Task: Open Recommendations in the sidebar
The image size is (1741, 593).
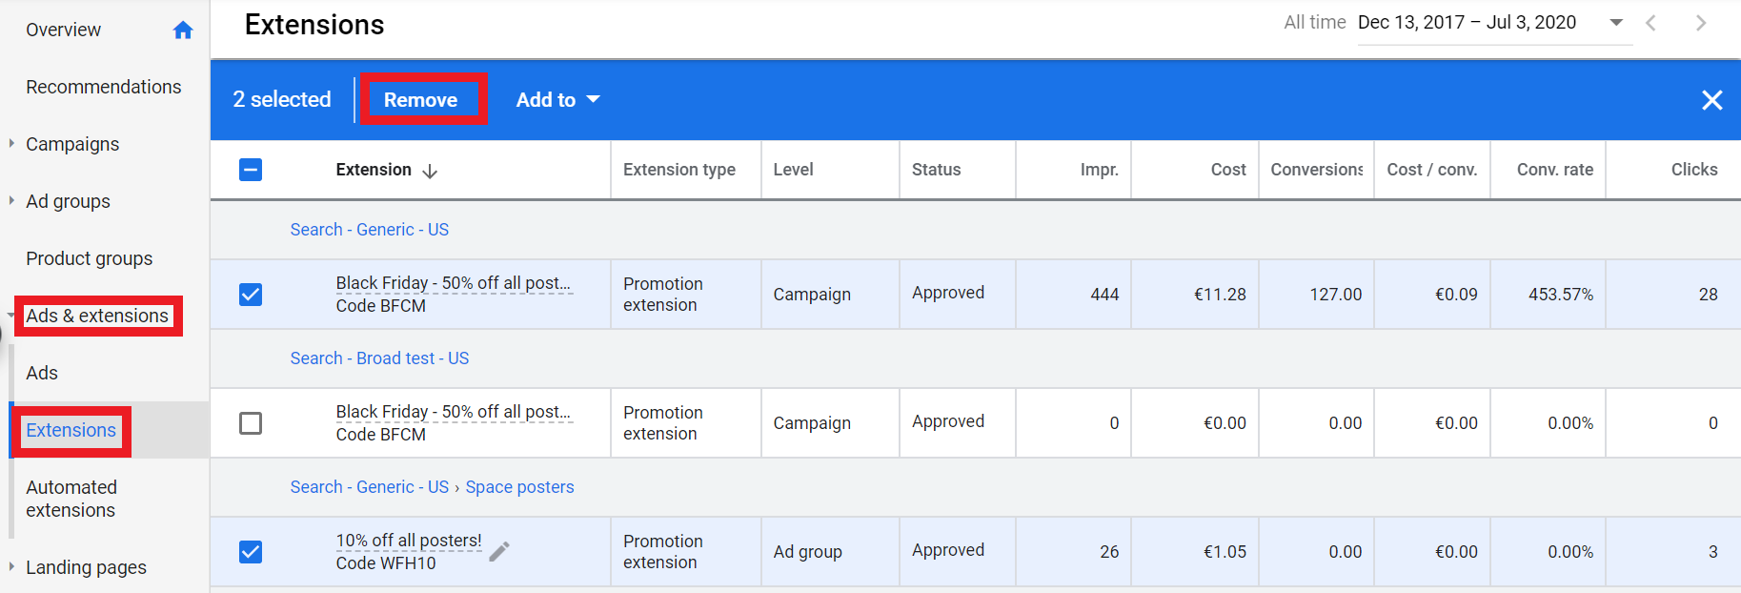Action: click(x=103, y=88)
